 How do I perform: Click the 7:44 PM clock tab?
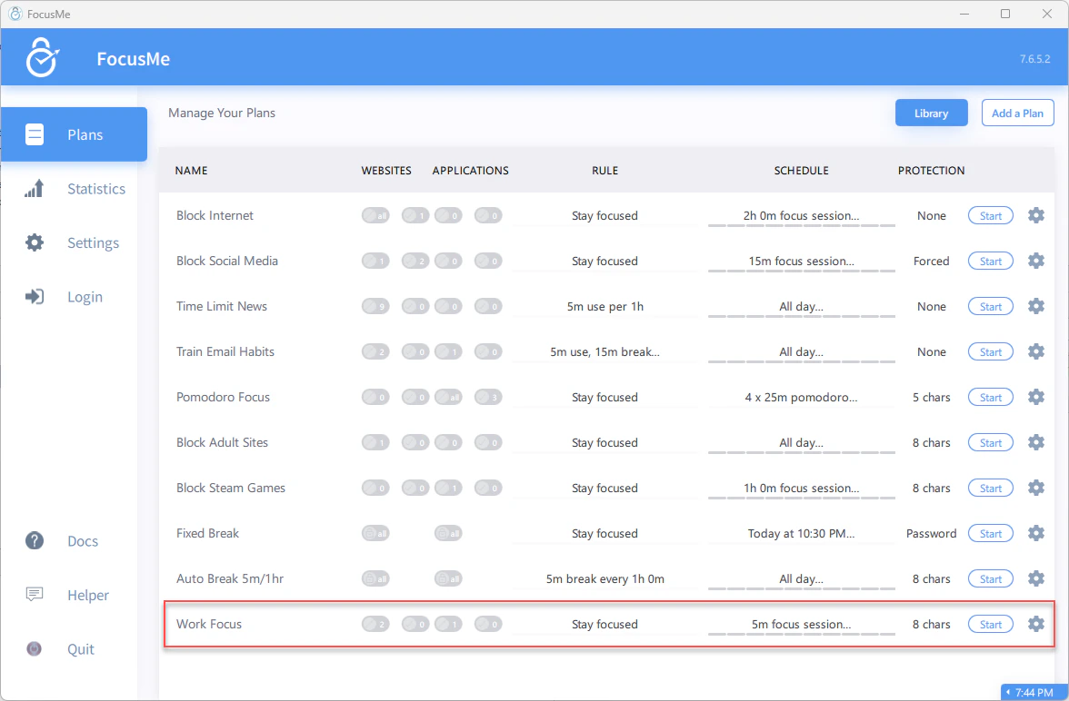click(1034, 692)
